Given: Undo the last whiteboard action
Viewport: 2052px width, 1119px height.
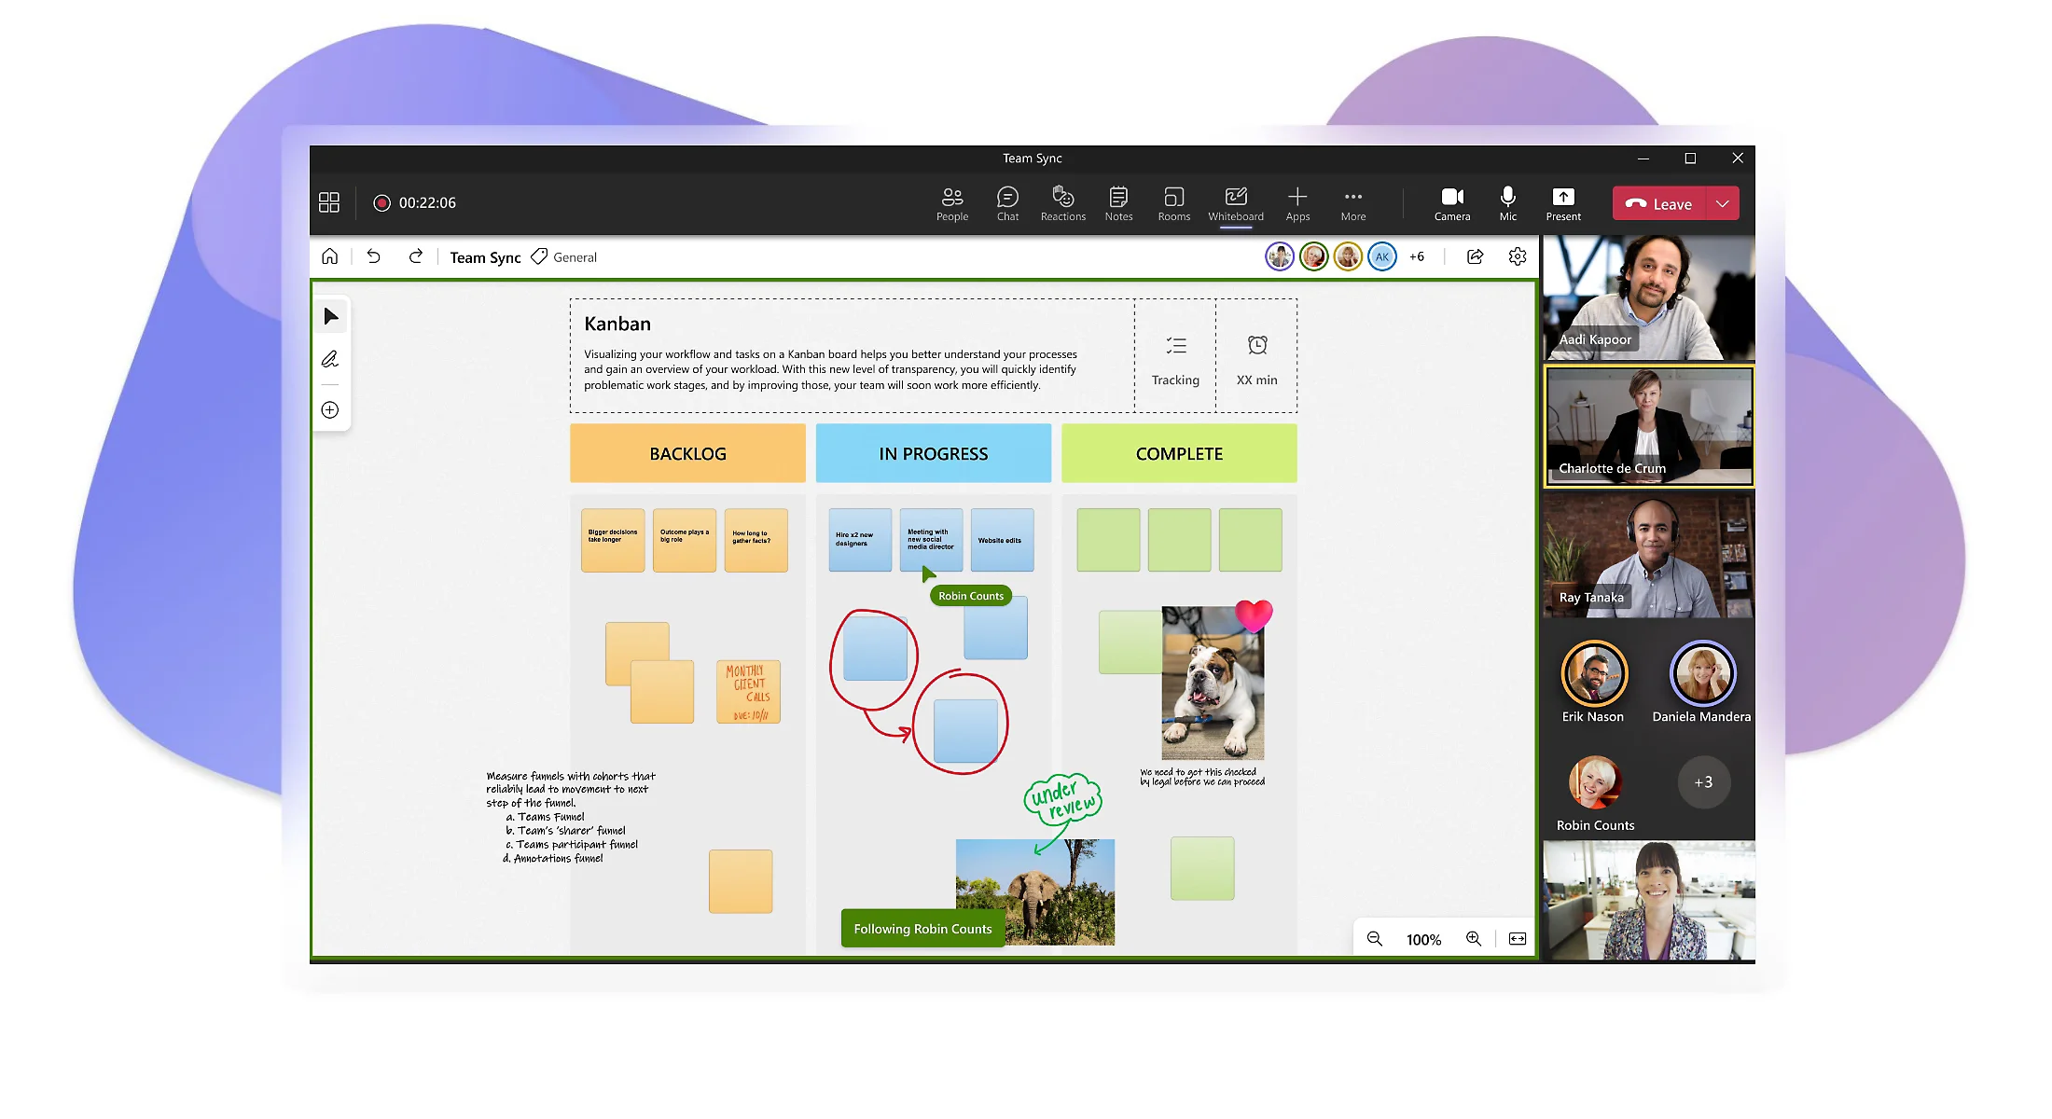Looking at the screenshot, I should point(373,256).
